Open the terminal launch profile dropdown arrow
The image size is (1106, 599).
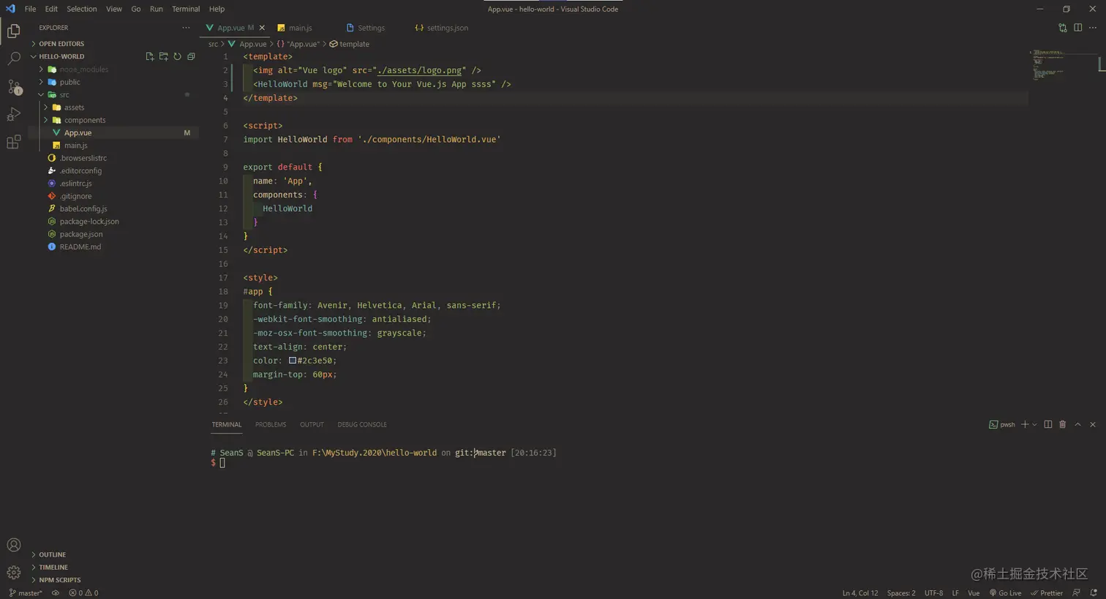tap(1034, 424)
